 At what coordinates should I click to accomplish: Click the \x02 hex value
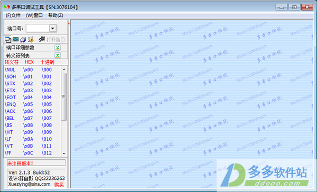coord(28,83)
